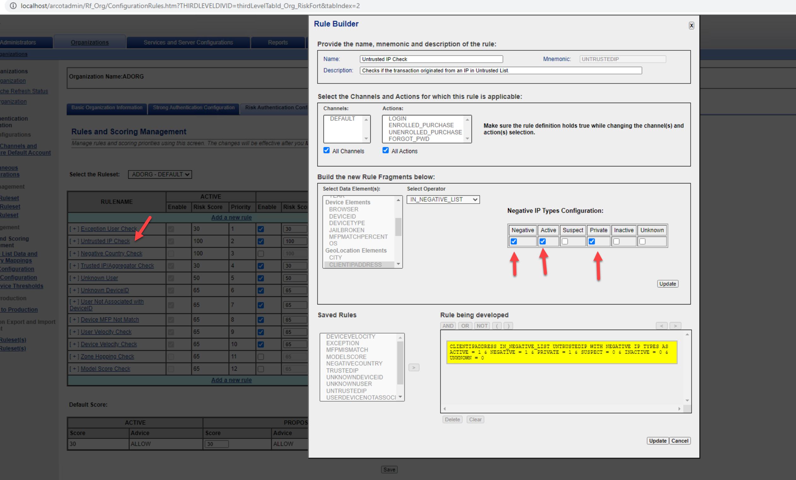
Task: Close Rule Builder with X icon
Action: click(691, 26)
